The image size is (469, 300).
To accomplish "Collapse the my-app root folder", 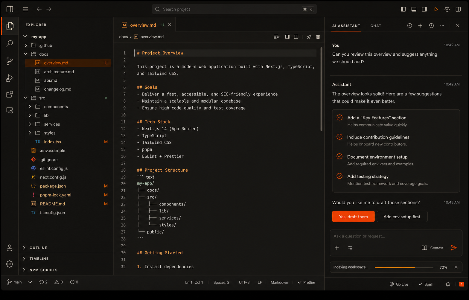I will pyautogui.click(x=25, y=36).
